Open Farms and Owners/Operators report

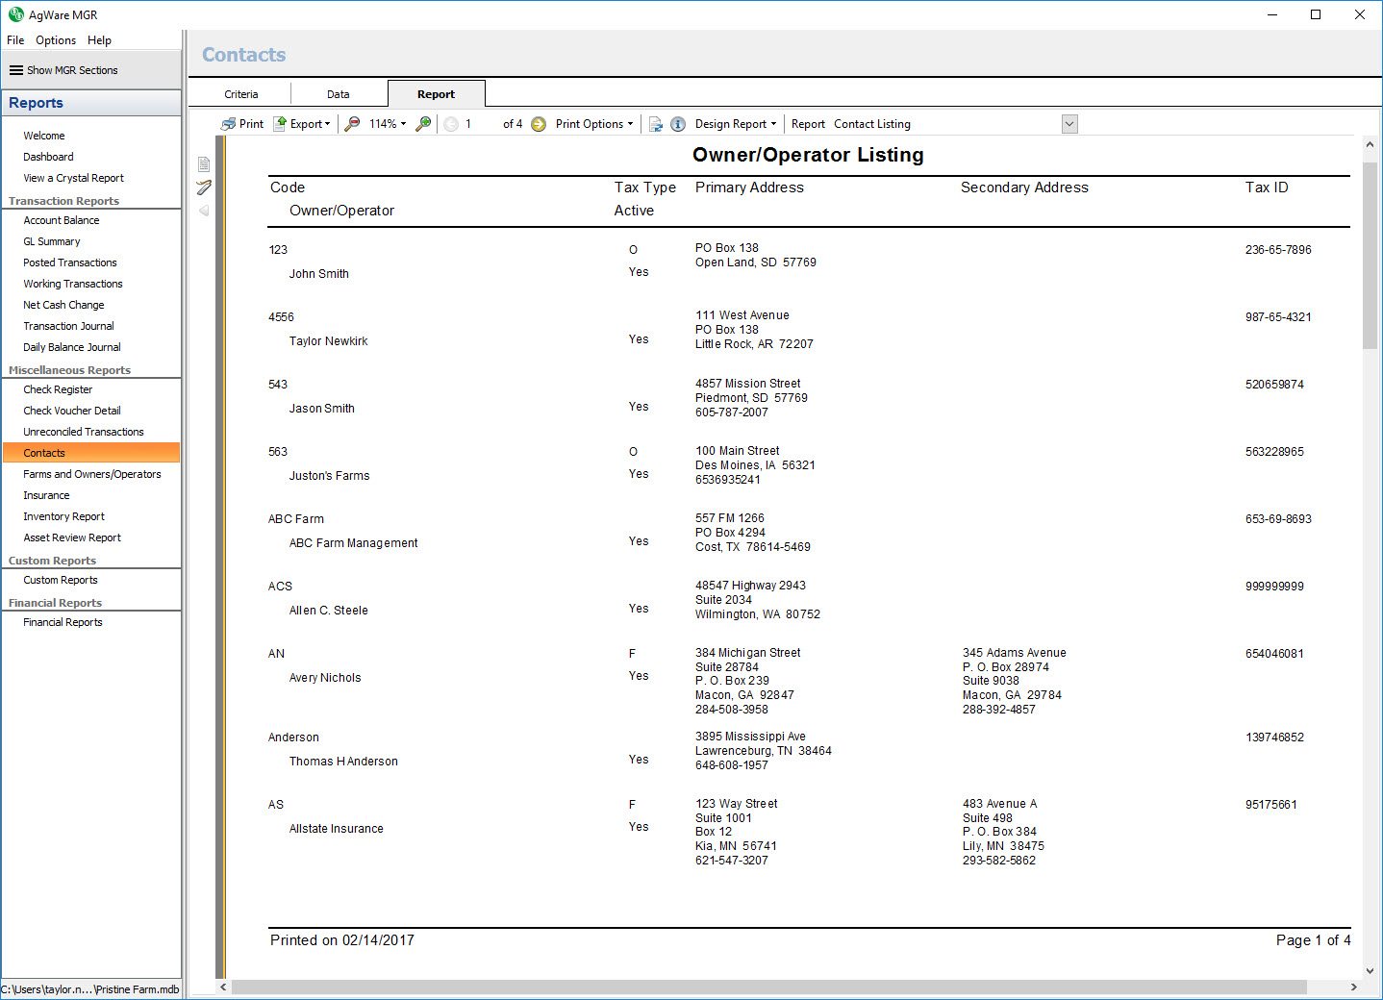tap(92, 474)
